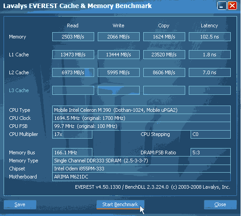Click the CPU Type label
Viewport: 241px width, 216px height.
coord(20,110)
